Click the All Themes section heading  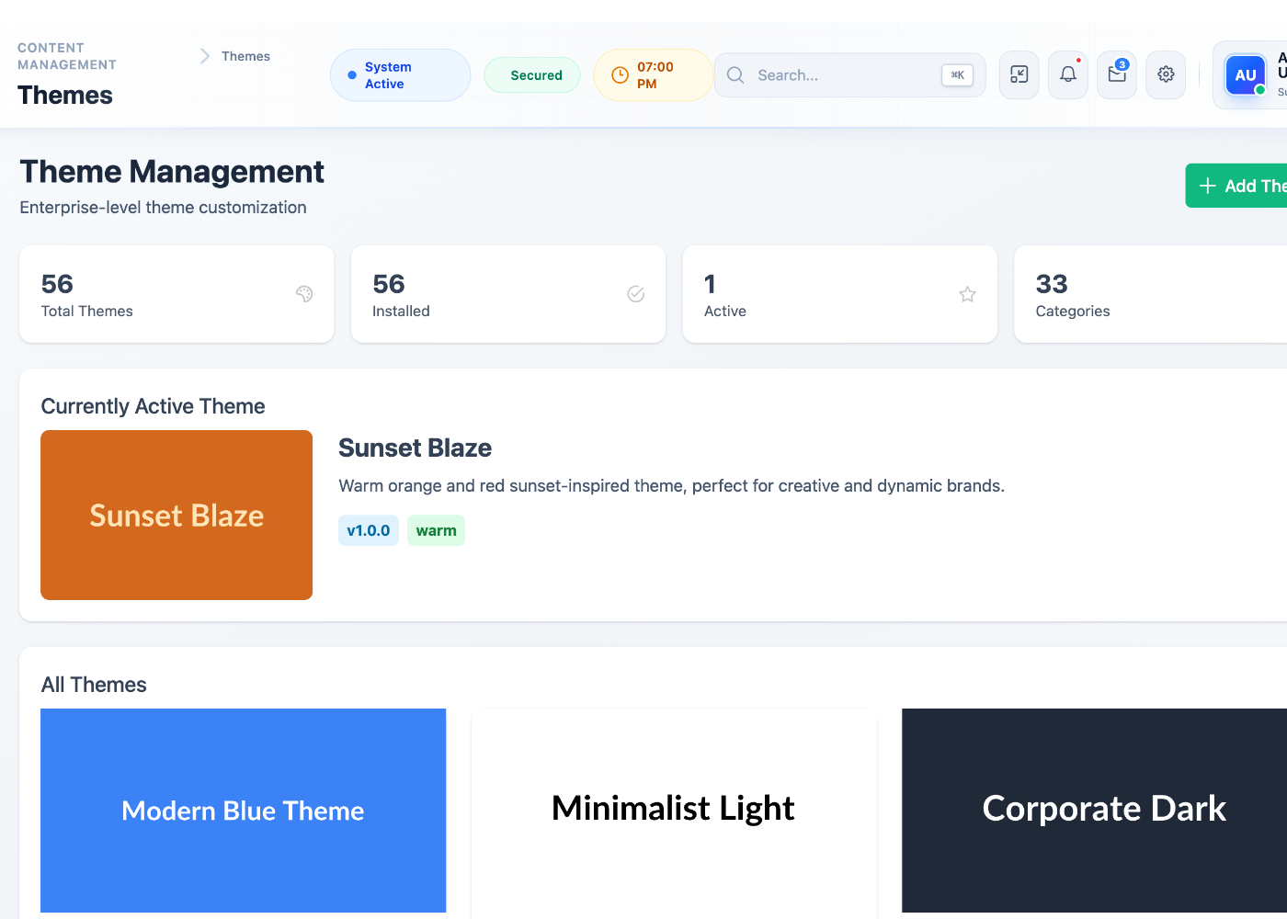pos(94,685)
